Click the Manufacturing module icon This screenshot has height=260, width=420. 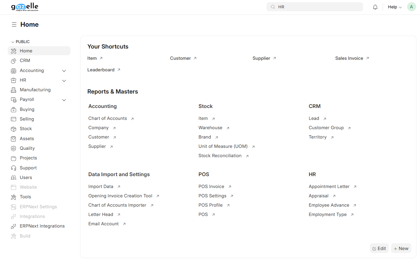pyautogui.click(x=13, y=90)
